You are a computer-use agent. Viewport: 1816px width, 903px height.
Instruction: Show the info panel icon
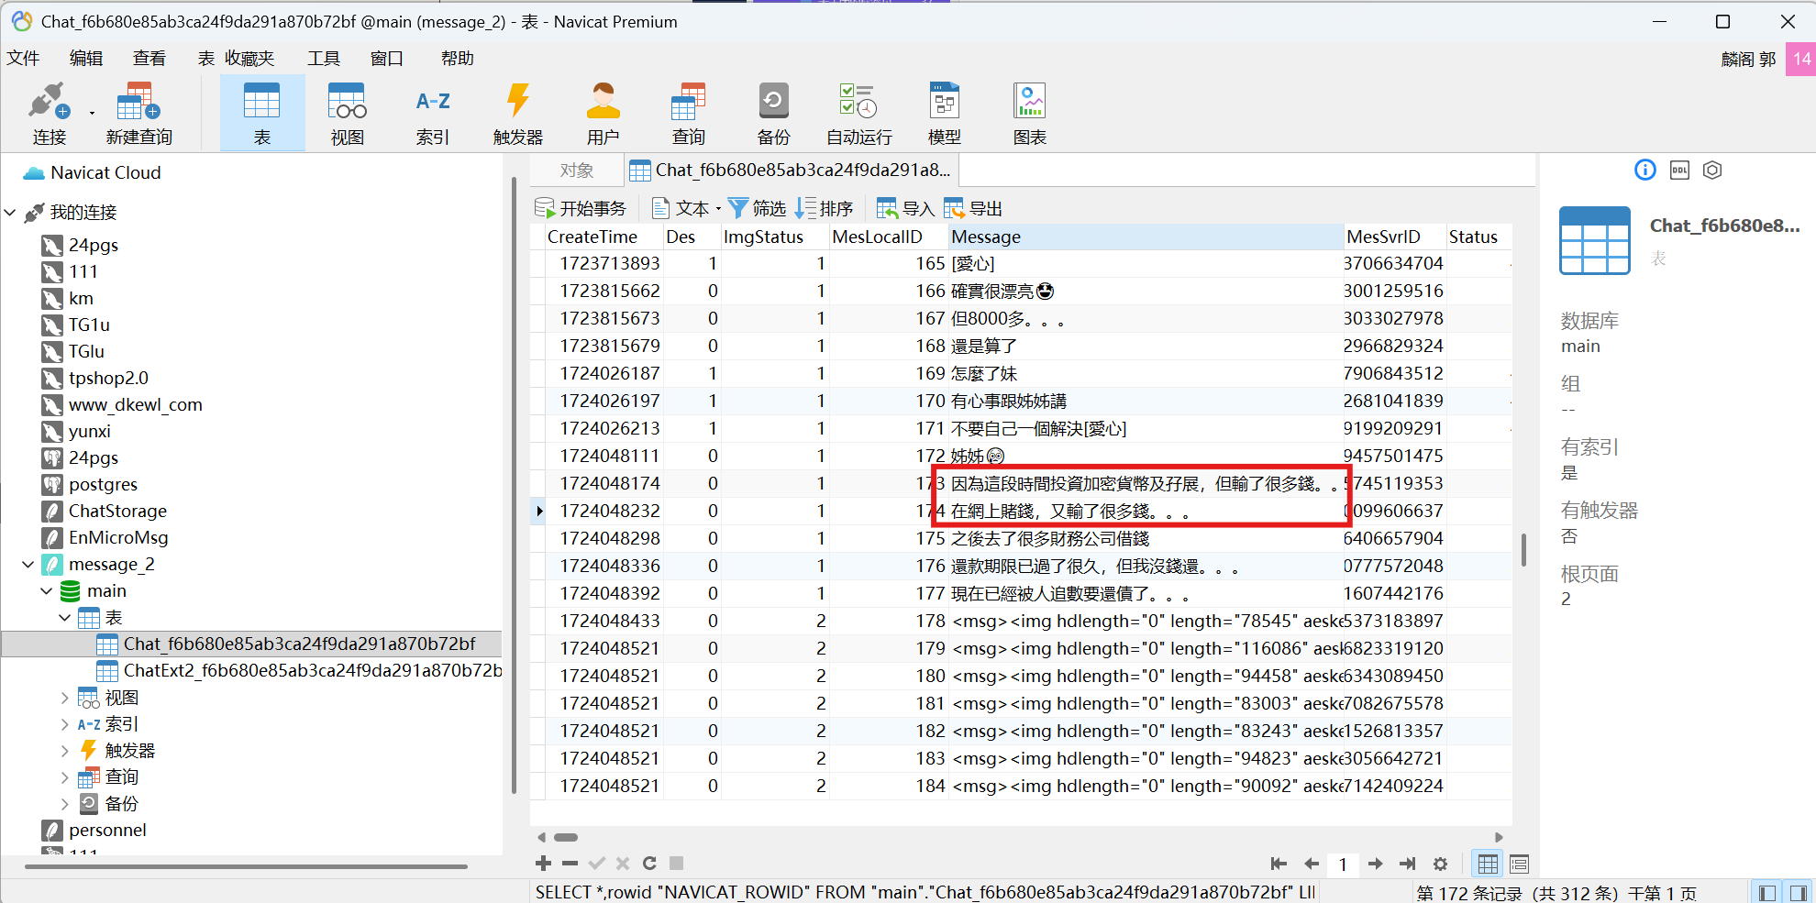1645,170
